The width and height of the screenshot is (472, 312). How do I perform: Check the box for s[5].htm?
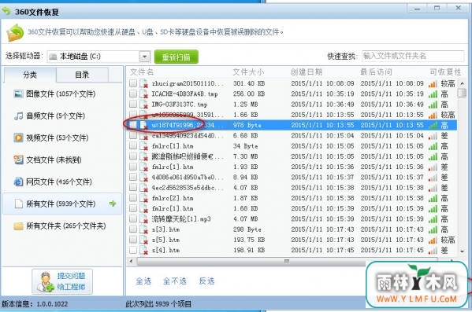pos(133,240)
